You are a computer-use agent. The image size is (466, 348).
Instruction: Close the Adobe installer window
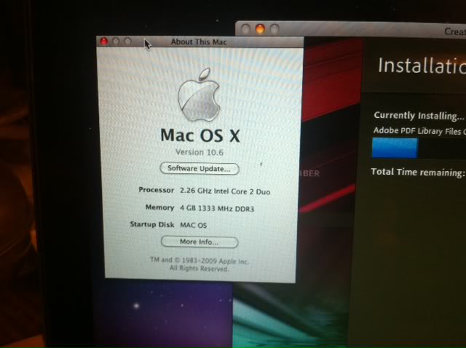point(245,29)
